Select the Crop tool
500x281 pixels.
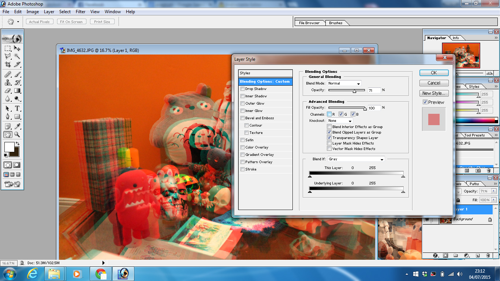8,64
